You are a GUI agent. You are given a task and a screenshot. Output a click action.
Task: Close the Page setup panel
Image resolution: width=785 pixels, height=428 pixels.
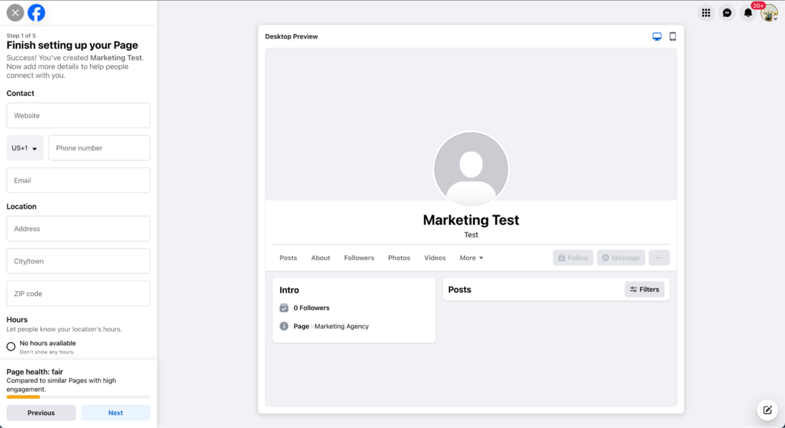click(x=15, y=12)
